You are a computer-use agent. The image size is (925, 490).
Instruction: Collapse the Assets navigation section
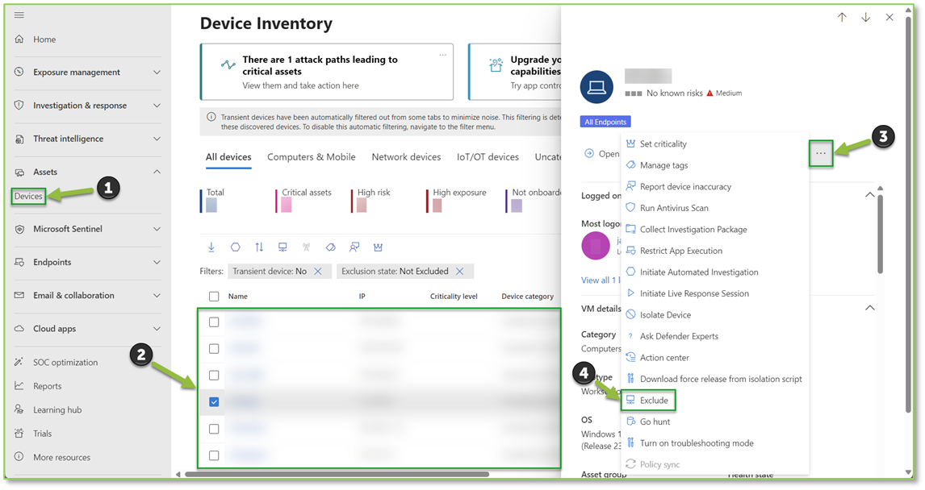click(157, 172)
